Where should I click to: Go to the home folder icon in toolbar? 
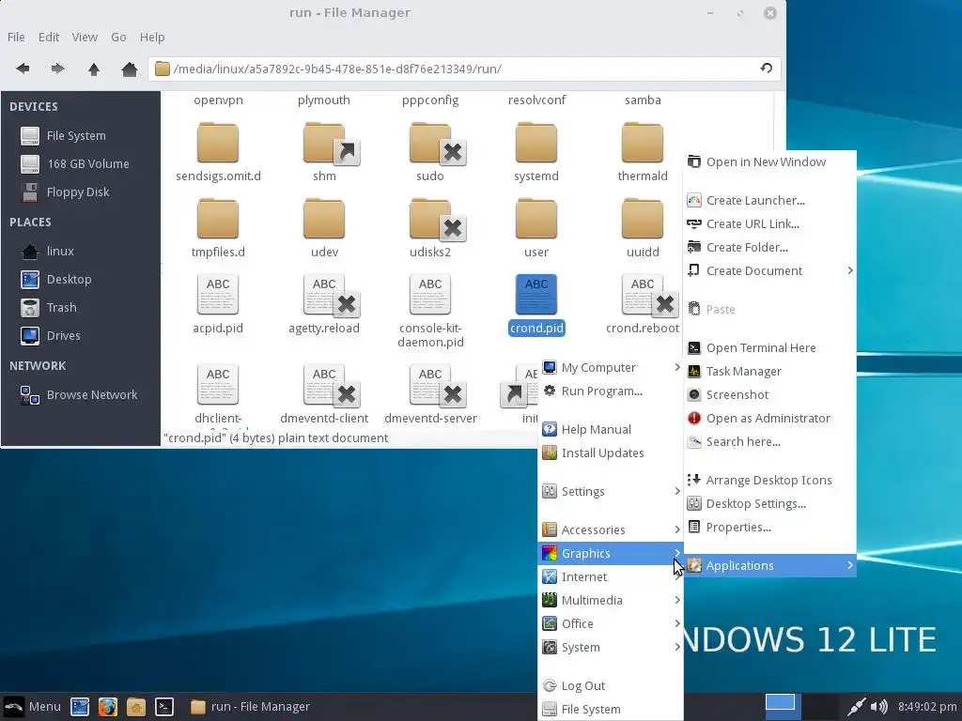click(130, 69)
